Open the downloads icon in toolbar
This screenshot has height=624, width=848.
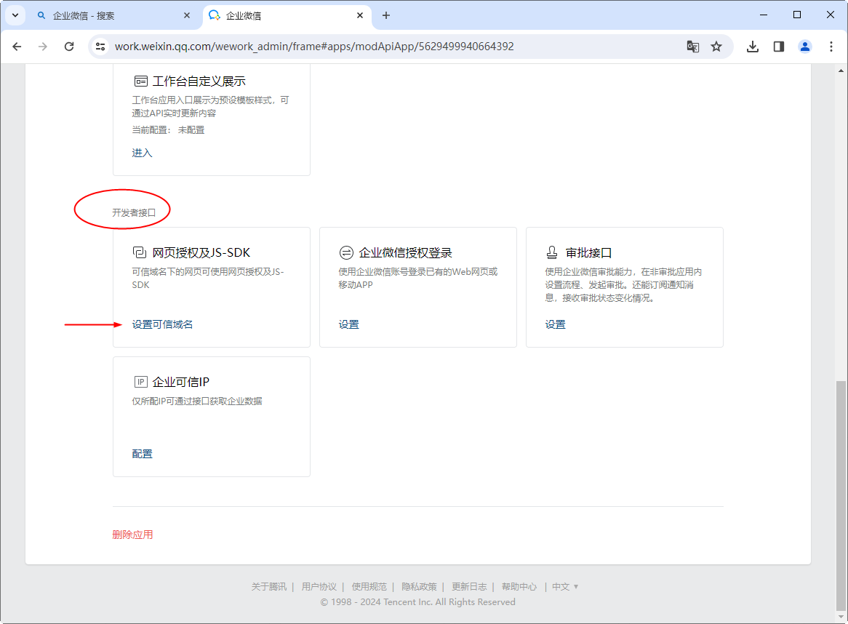pyautogui.click(x=753, y=47)
